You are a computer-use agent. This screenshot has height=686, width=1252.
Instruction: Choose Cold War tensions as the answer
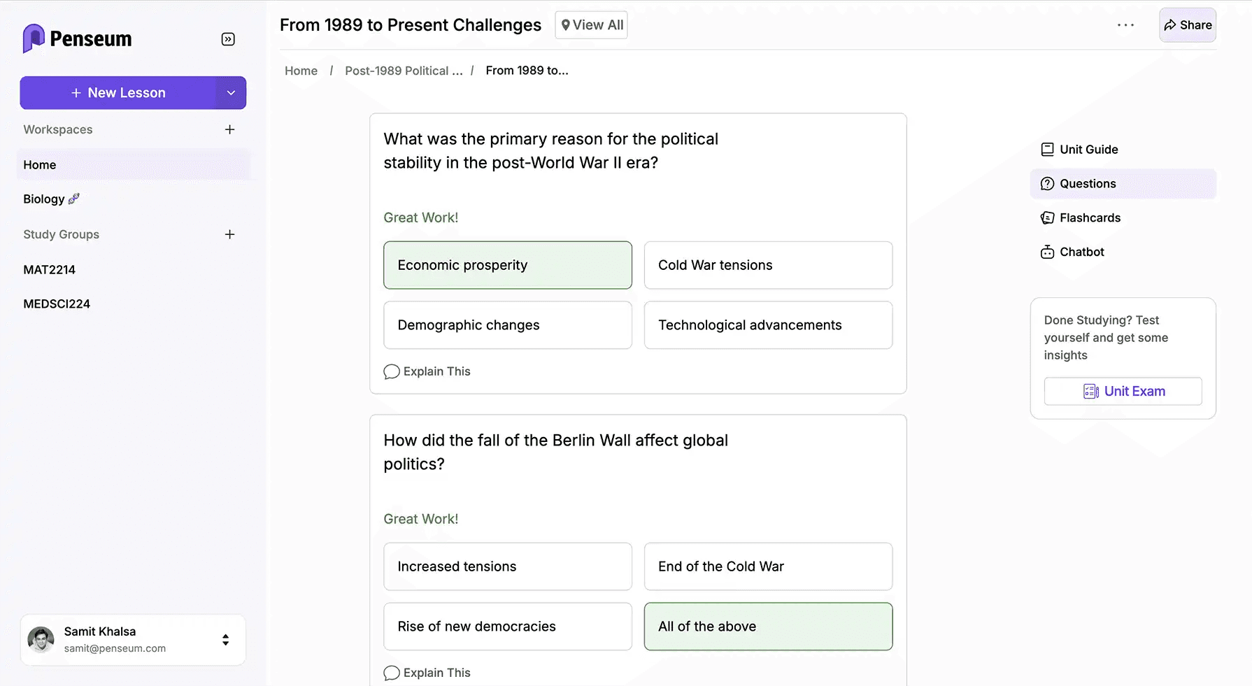coord(767,265)
